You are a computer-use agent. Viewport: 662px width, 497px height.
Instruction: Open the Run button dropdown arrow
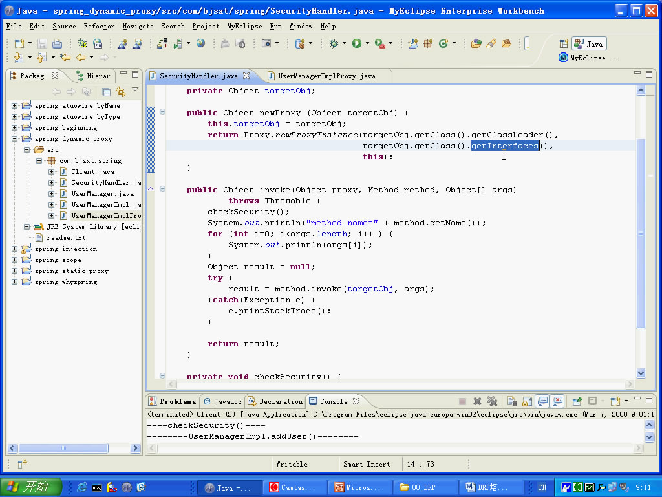pos(367,43)
